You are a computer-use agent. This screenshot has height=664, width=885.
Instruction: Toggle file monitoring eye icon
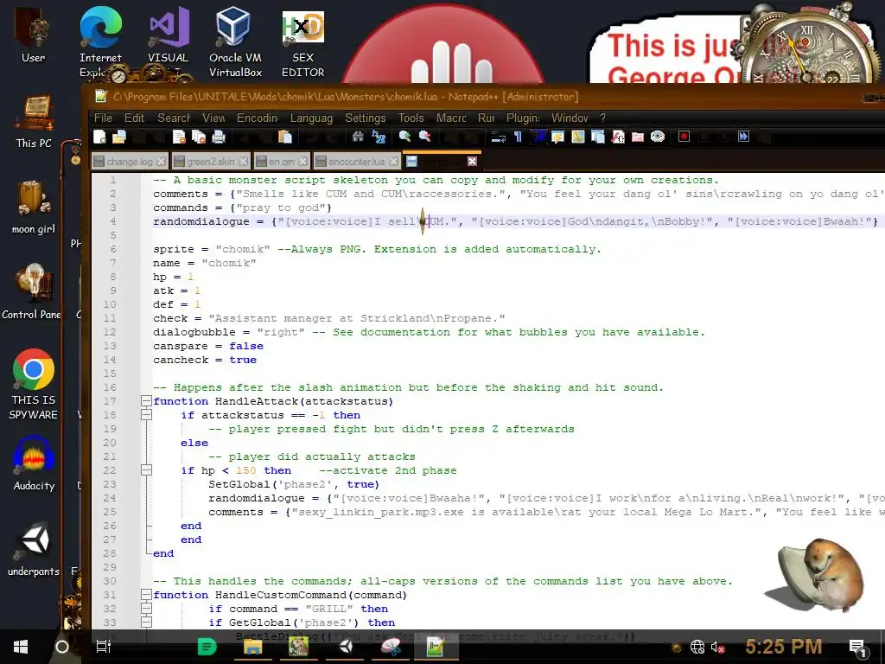coord(658,137)
